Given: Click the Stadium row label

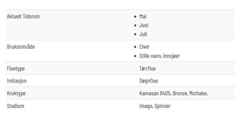Looking at the screenshot, I should (15, 106).
